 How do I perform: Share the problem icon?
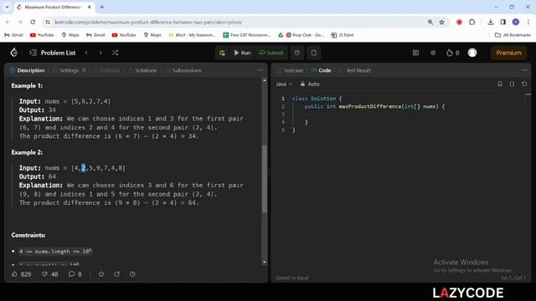tap(117, 274)
